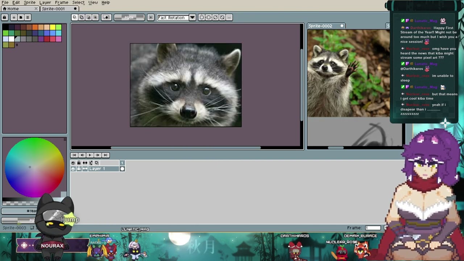This screenshot has height=261, width=464.
Task: Open the palette presets icon
Action: (x=21, y=17)
